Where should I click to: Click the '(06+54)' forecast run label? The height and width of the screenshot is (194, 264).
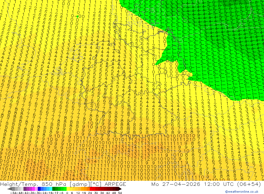pyautogui.click(x=249, y=184)
